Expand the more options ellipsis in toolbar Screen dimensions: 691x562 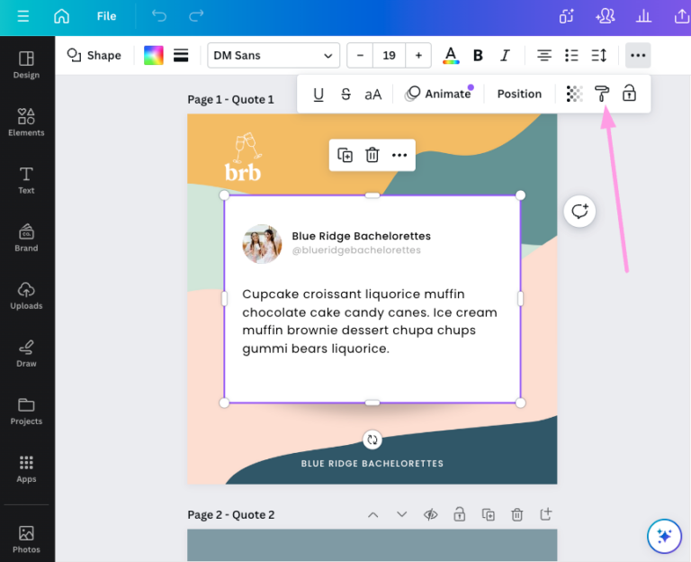638,55
